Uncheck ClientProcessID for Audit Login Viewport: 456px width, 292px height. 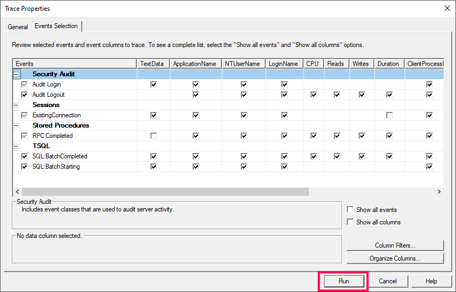429,84
